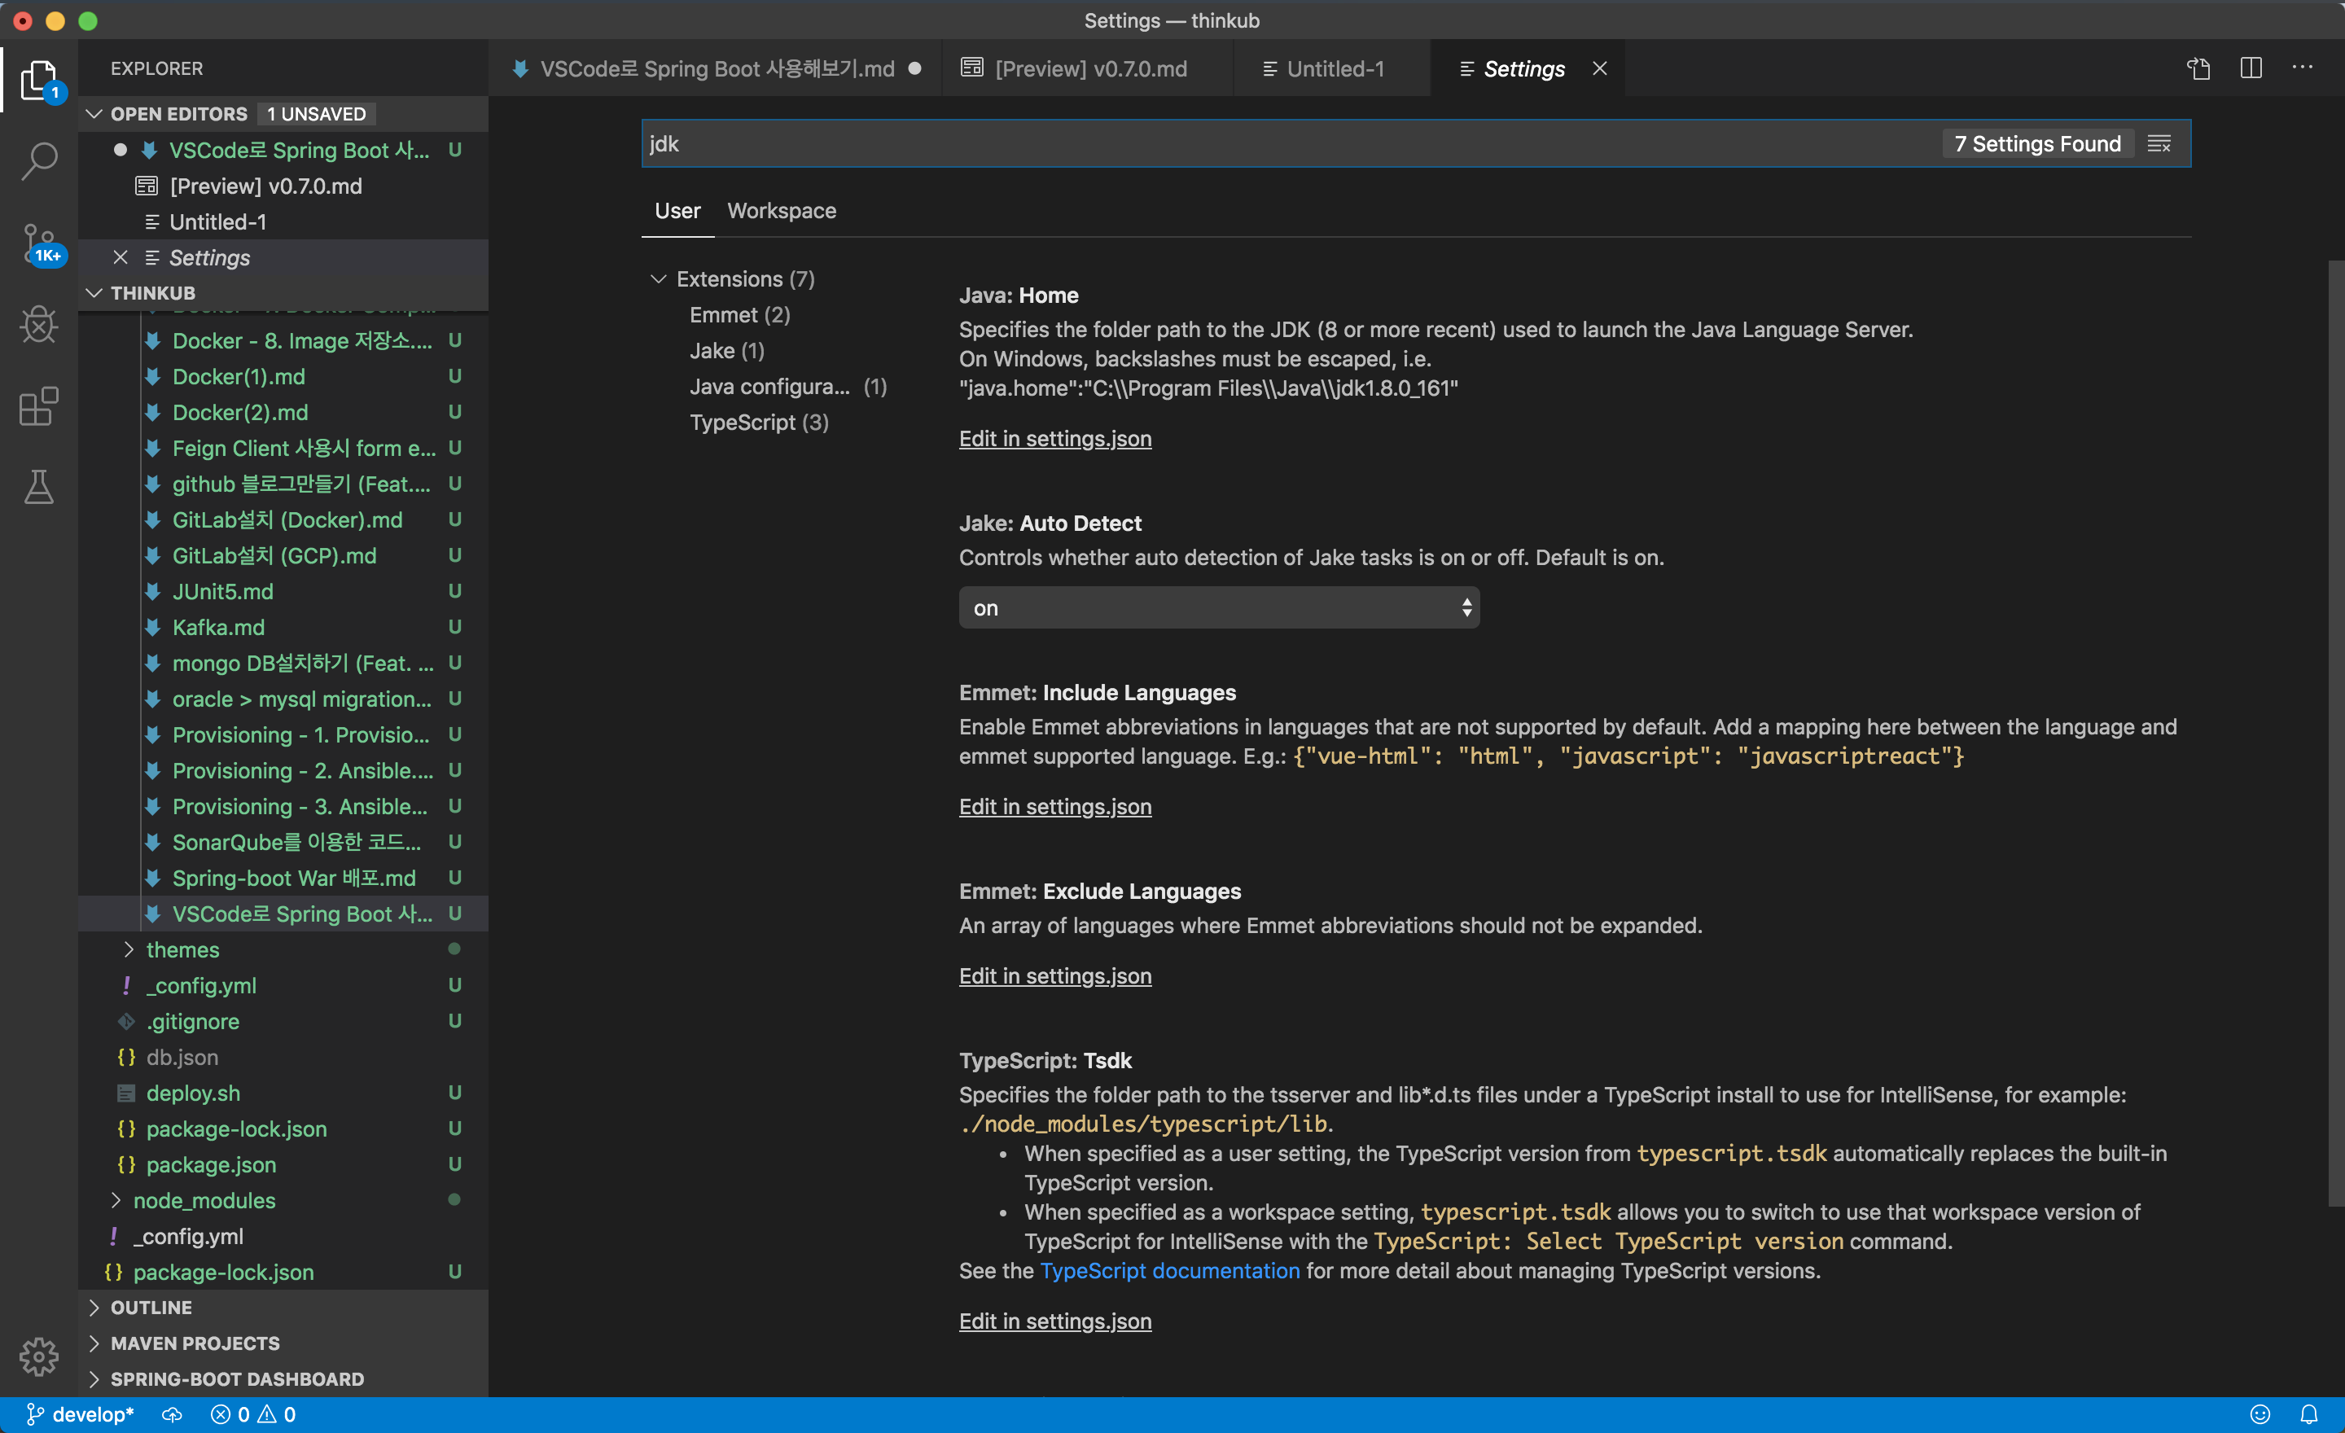Click Edit in settings.json under Include Languages

coord(1054,807)
